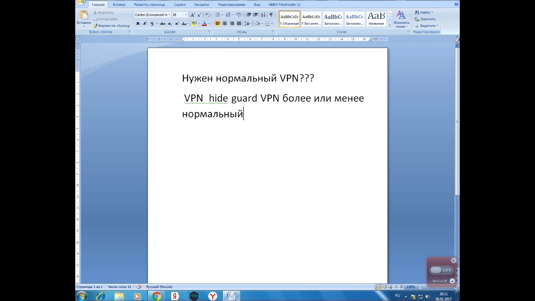Toggle superscript formatting
The width and height of the screenshot is (535, 301).
[x=177, y=24]
